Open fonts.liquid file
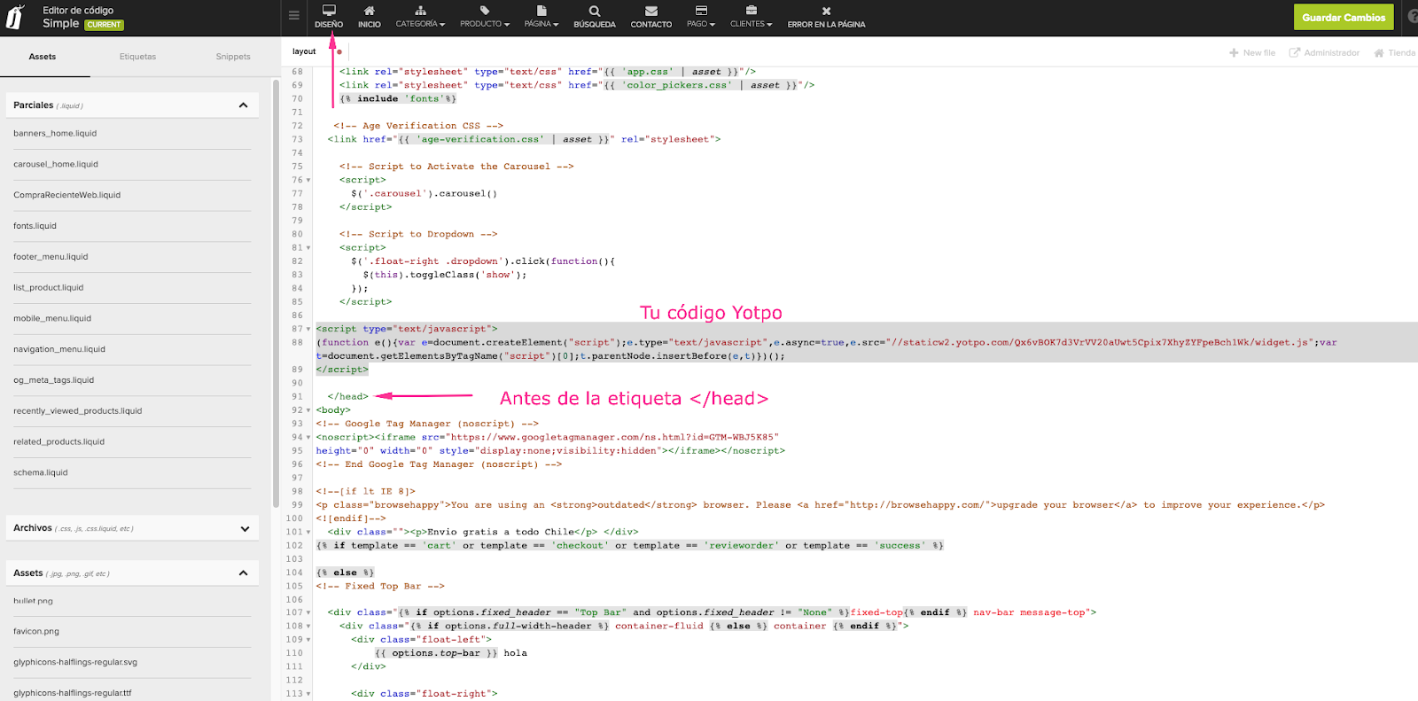This screenshot has height=701, width=1418. click(35, 226)
